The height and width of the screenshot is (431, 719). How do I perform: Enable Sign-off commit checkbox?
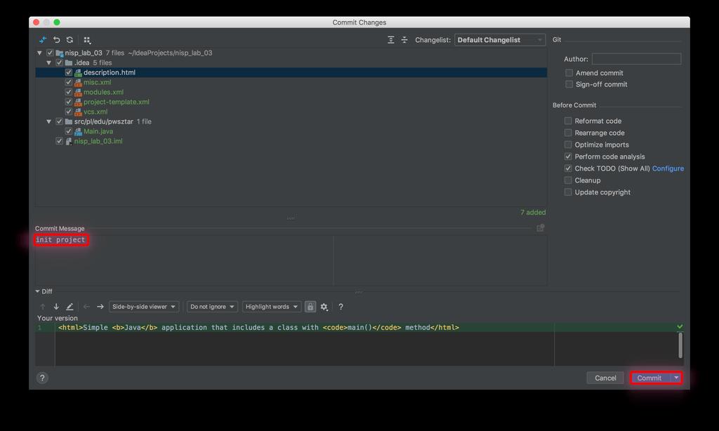tap(569, 84)
